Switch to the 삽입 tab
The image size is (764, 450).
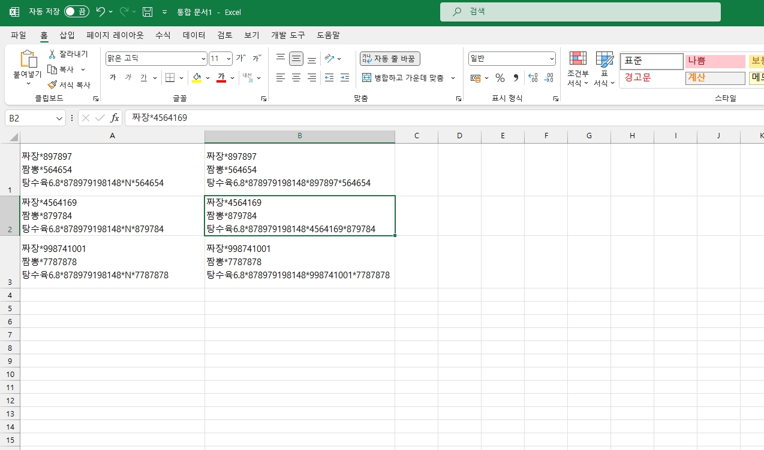(x=67, y=35)
